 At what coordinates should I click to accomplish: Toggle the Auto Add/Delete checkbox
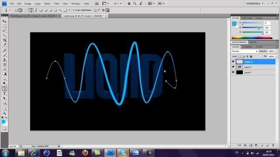point(74,10)
